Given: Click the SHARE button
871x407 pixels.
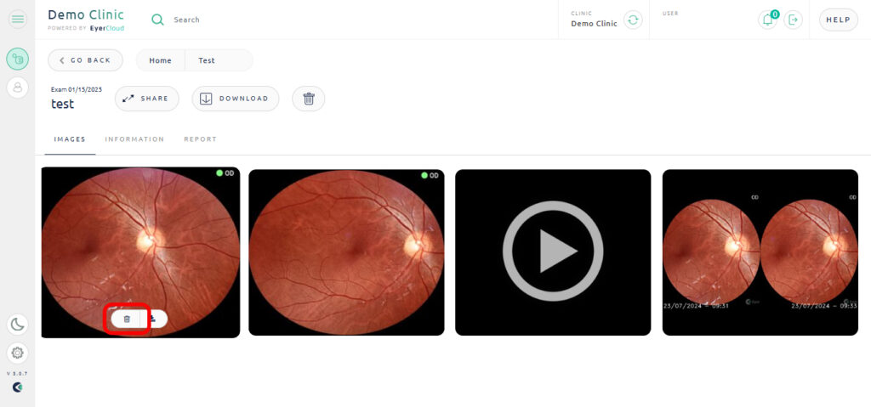Looking at the screenshot, I should 147,99.
